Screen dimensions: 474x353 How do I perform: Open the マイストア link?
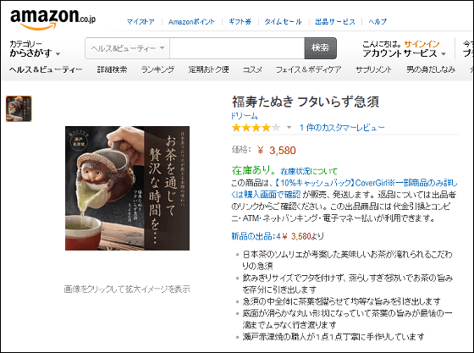[141, 22]
